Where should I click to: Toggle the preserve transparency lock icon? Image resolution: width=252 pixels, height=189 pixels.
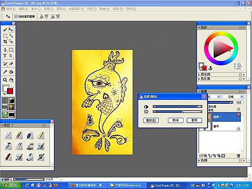[x=238, y=109]
